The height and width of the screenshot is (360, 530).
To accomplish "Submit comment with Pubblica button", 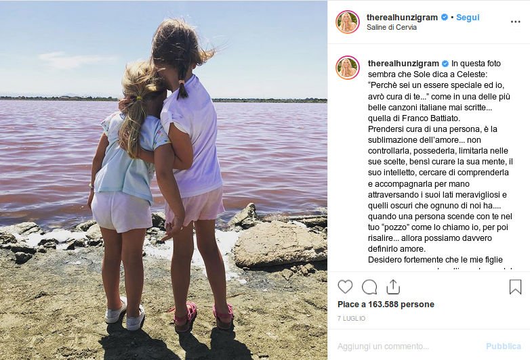I will click(504, 346).
